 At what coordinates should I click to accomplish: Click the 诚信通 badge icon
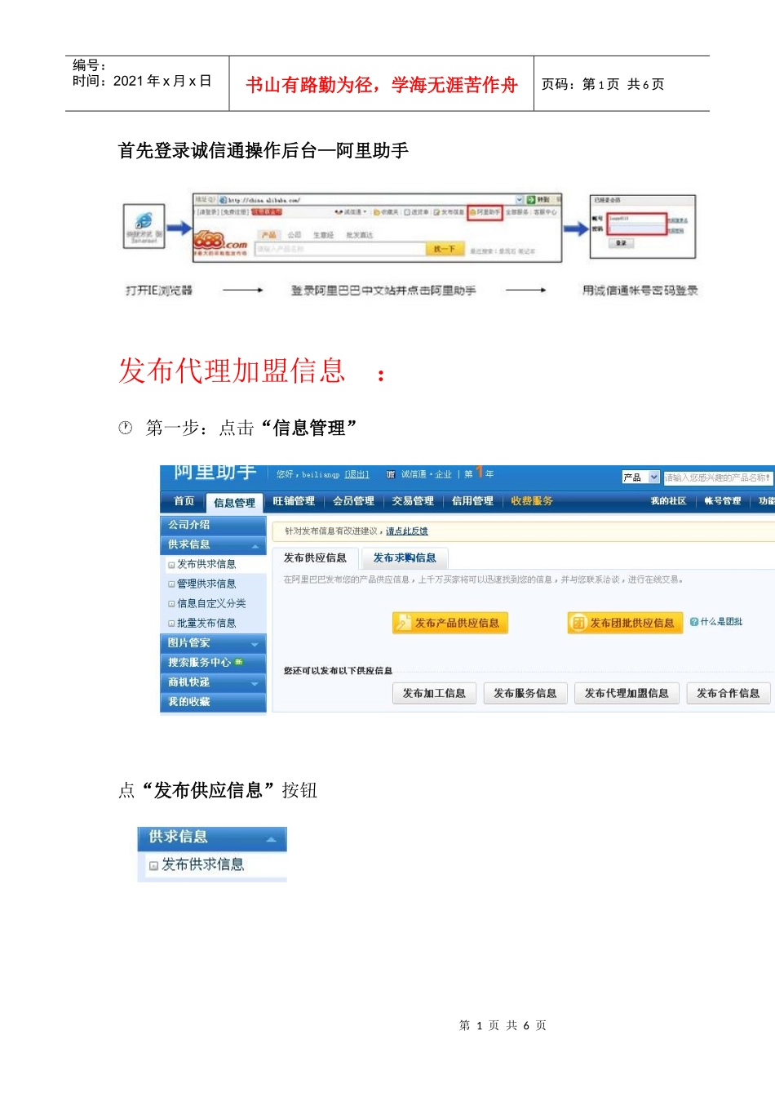[391, 474]
